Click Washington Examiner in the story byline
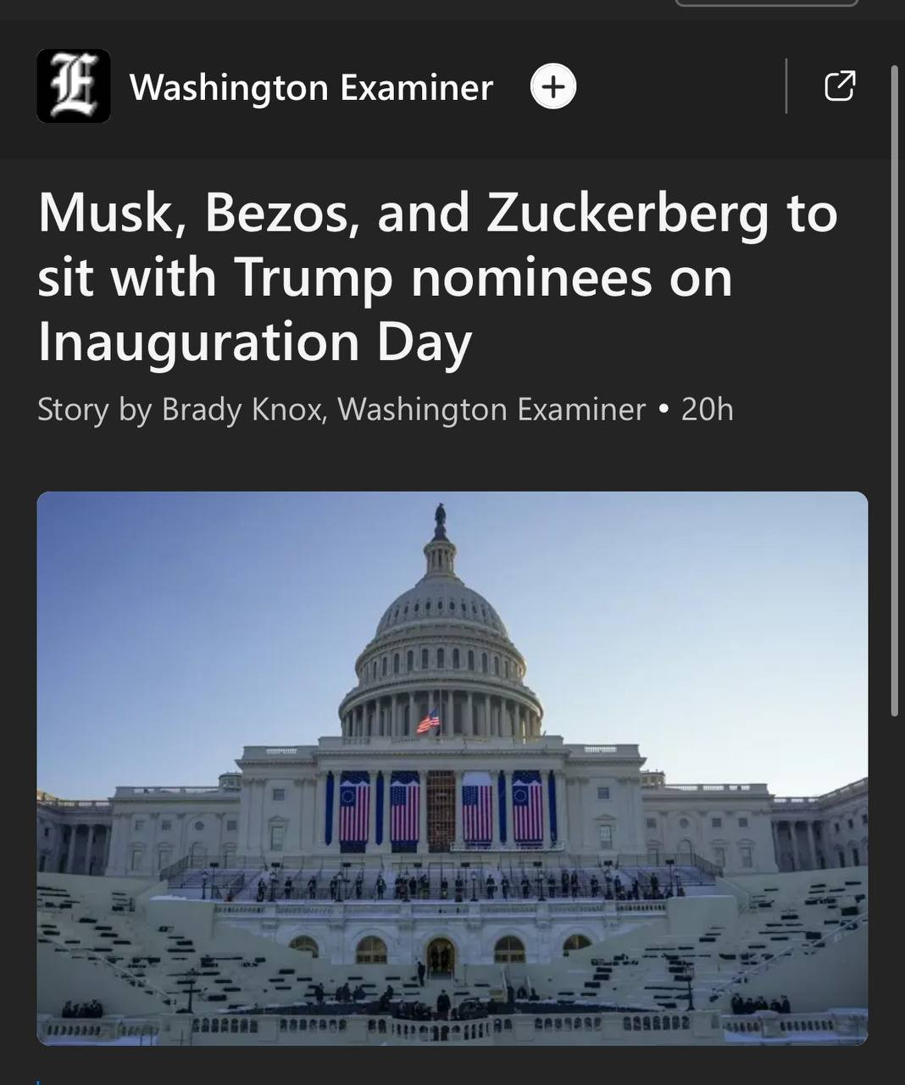 click(x=491, y=409)
